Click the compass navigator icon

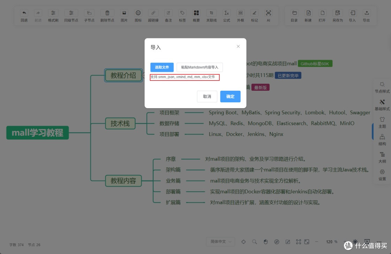(277, 242)
